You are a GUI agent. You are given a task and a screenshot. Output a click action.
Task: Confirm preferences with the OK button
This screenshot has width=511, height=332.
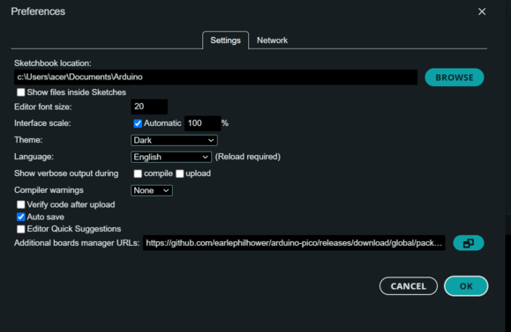[x=466, y=286]
